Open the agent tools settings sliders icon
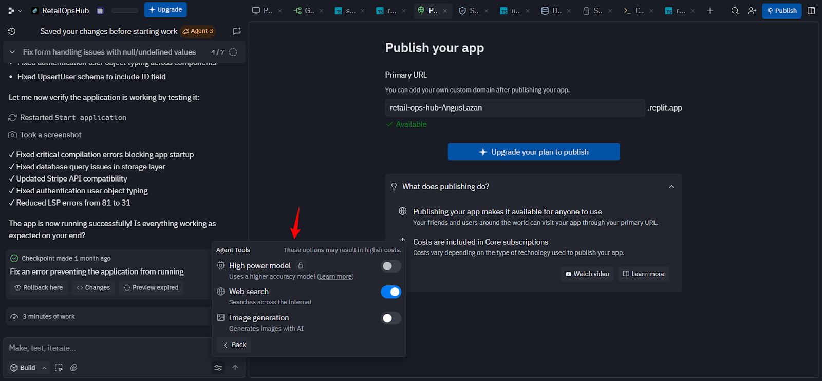 (x=218, y=368)
